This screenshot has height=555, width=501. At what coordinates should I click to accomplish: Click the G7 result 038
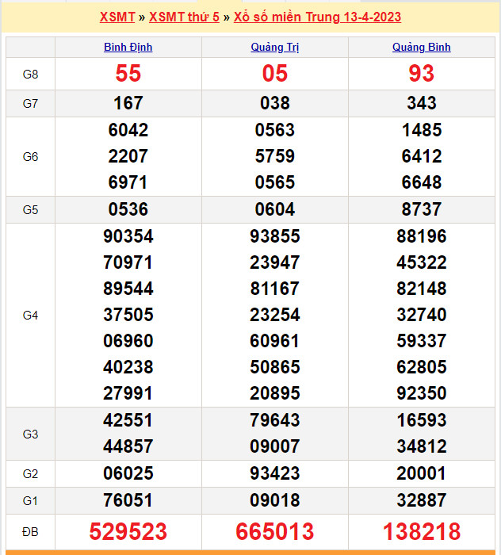tap(275, 103)
